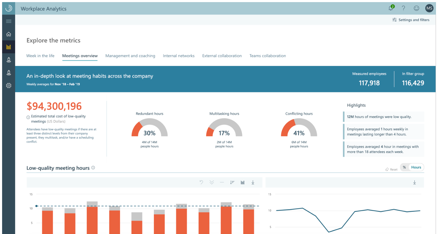
Task: Click the Reset button
Action: (391, 169)
